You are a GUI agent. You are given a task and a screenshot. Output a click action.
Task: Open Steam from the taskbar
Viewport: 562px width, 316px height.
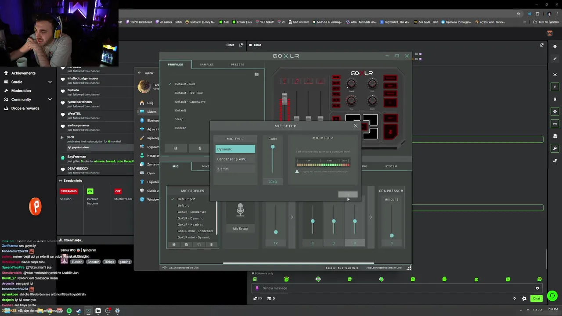click(x=79, y=311)
